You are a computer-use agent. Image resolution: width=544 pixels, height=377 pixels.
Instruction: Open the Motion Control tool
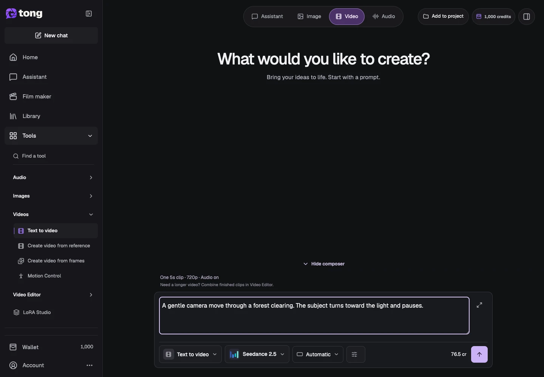56,276
